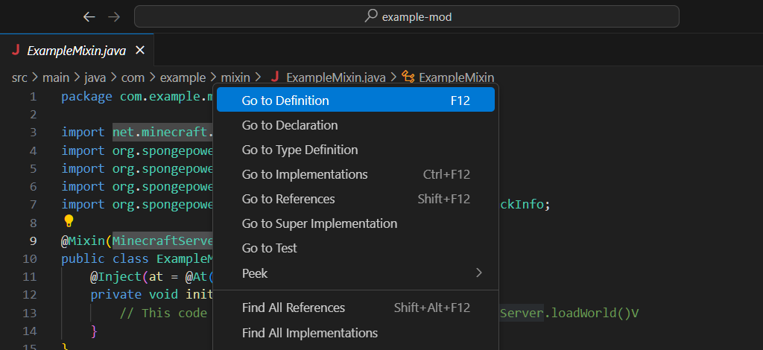The image size is (763, 350).
Task: Select Go to Test entry
Action: pos(269,248)
